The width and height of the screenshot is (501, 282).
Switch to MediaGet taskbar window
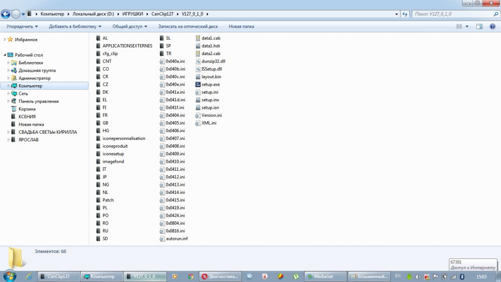(x=325, y=276)
